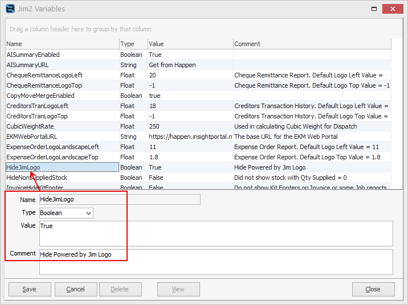Click the https://happen.insightportal value cell
Viewport: 408px width, 305px height.
click(190, 137)
